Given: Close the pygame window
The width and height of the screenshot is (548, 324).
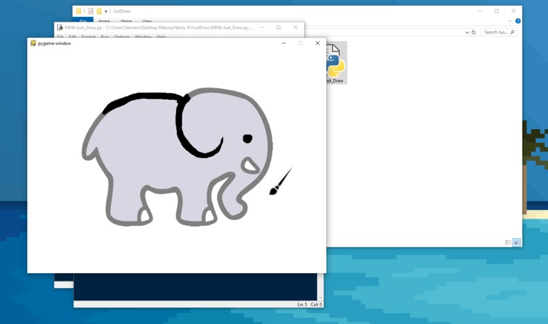Looking at the screenshot, I should 318,43.
